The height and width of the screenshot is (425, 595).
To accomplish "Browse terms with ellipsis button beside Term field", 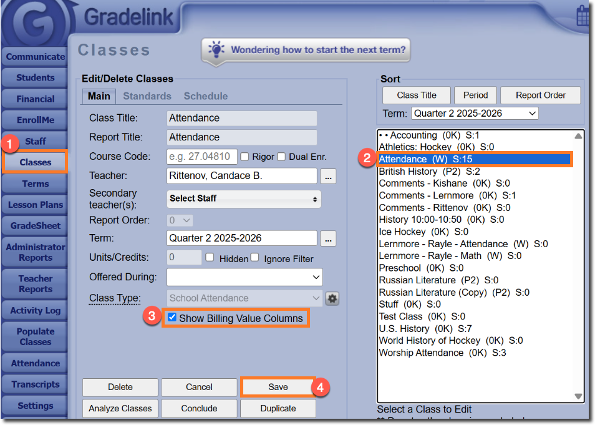I will click(328, 239).
